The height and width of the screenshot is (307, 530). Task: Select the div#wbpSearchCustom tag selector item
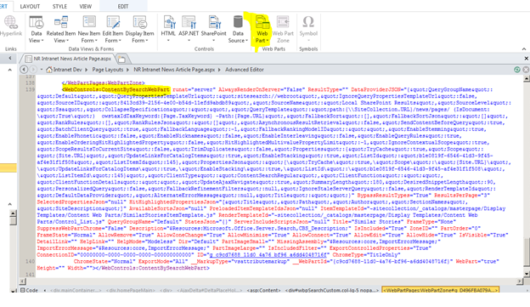[x=333, y=290]
